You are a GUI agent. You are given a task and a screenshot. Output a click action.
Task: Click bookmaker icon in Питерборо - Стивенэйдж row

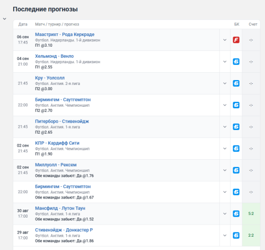[236, 127]
